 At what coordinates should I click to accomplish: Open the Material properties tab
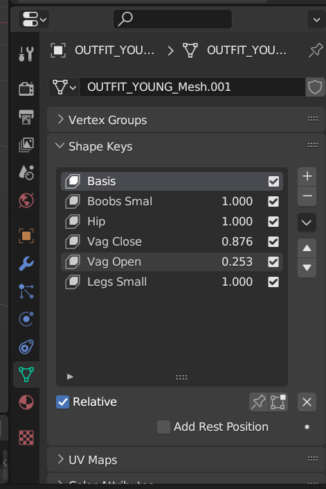point(26,402)
